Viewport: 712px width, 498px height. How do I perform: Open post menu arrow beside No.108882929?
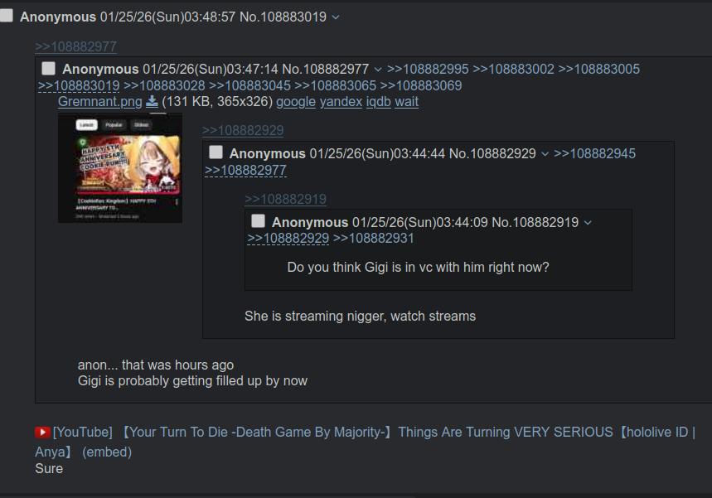tap(545, 154)
